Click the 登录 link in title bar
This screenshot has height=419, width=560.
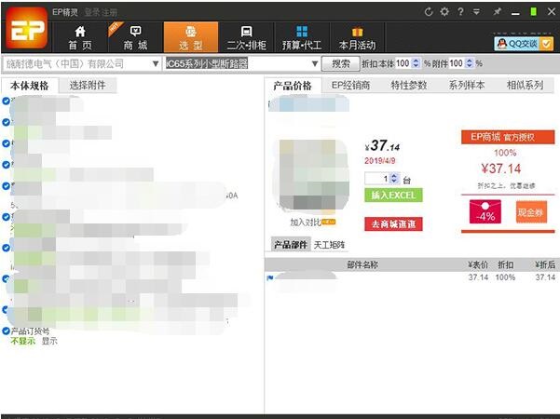(92, 12)
